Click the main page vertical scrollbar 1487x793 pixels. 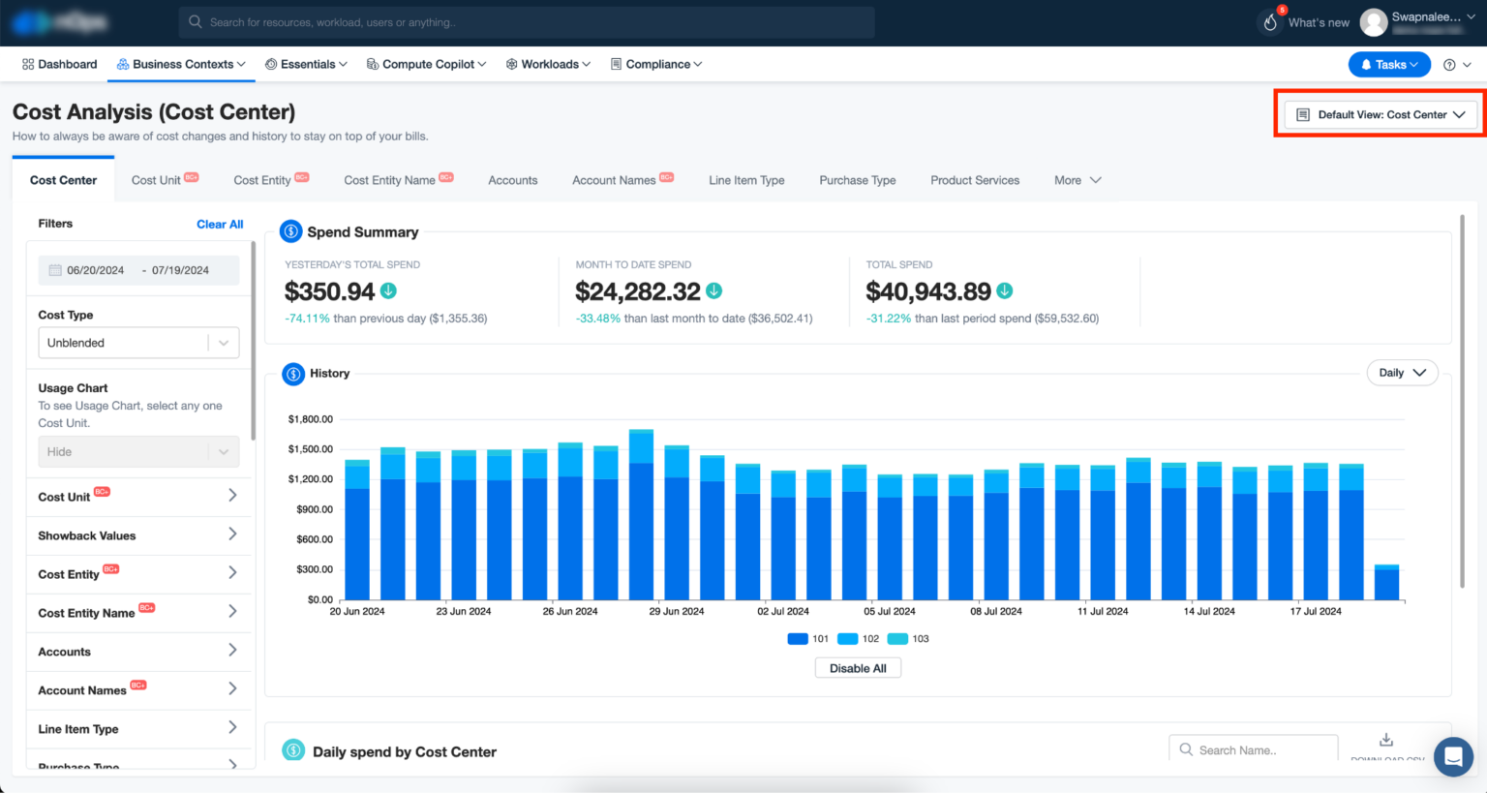point(1462,402)
